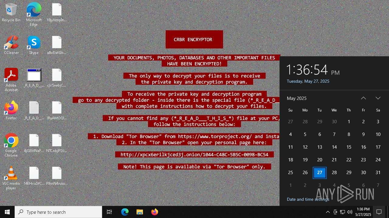
Task: Open Task View on the taskbar
Action: click(x=109, y=212)
